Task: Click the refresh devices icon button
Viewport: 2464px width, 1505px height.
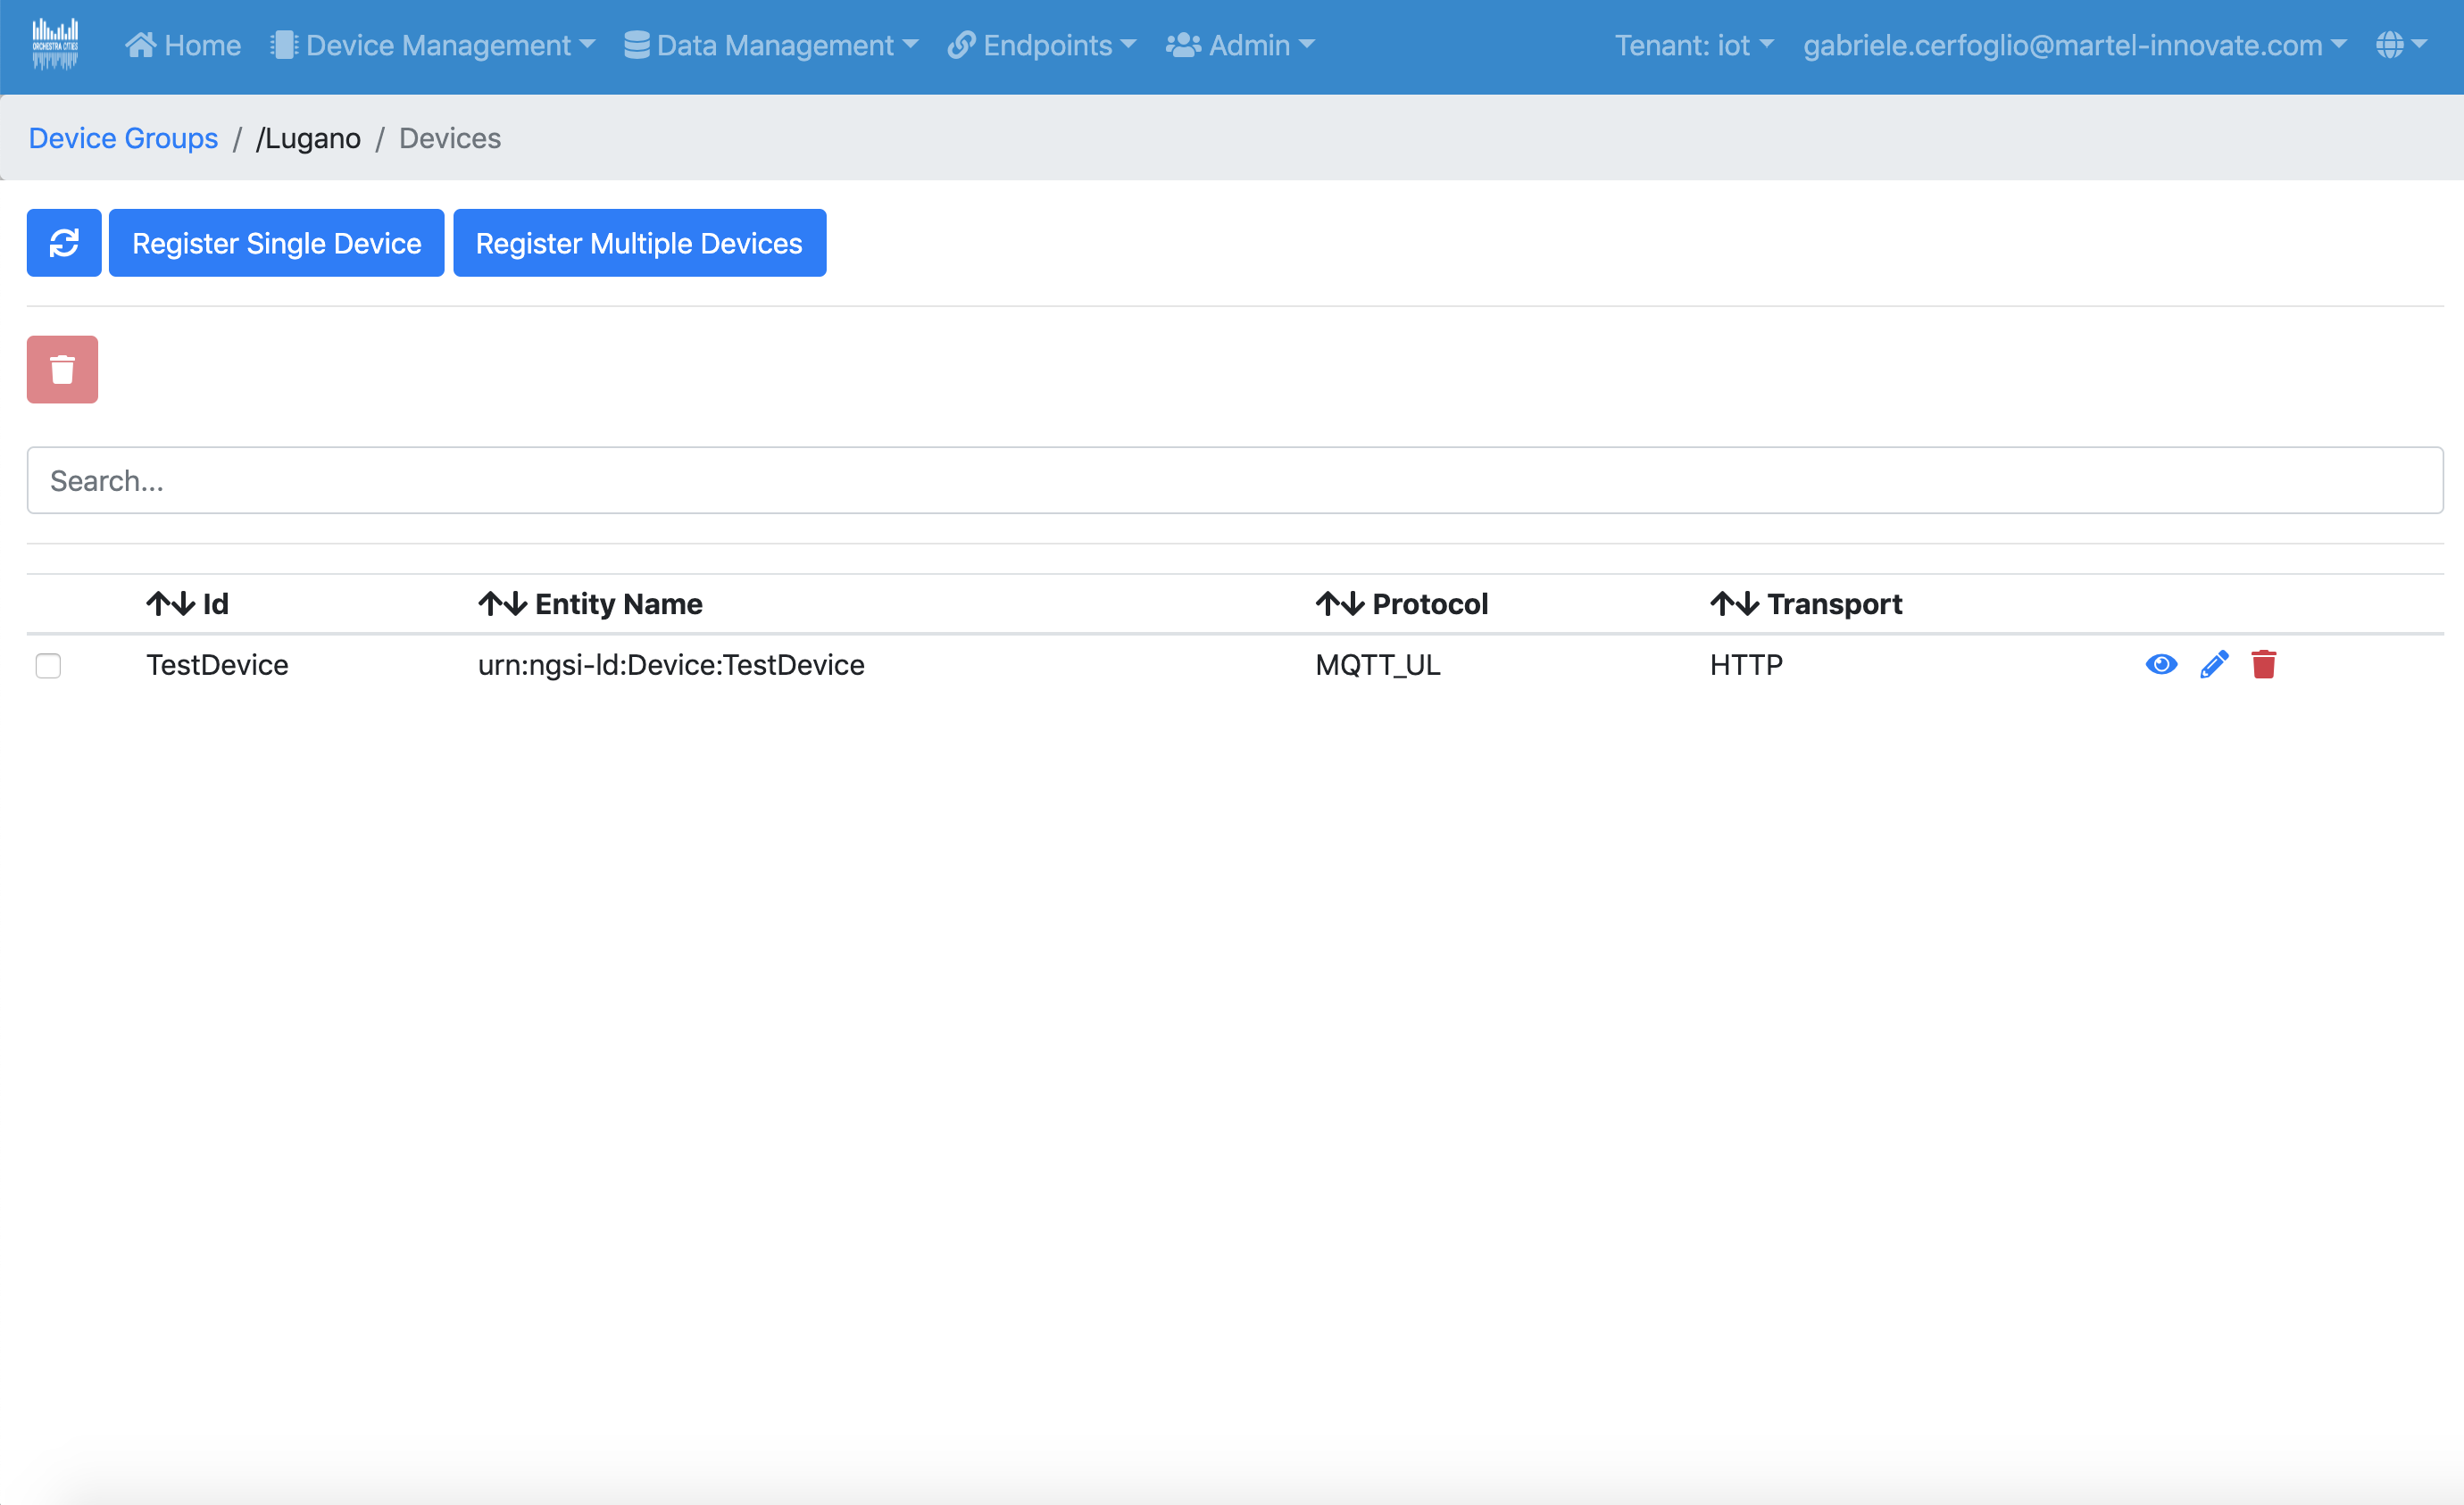Action: click(63, 243)
